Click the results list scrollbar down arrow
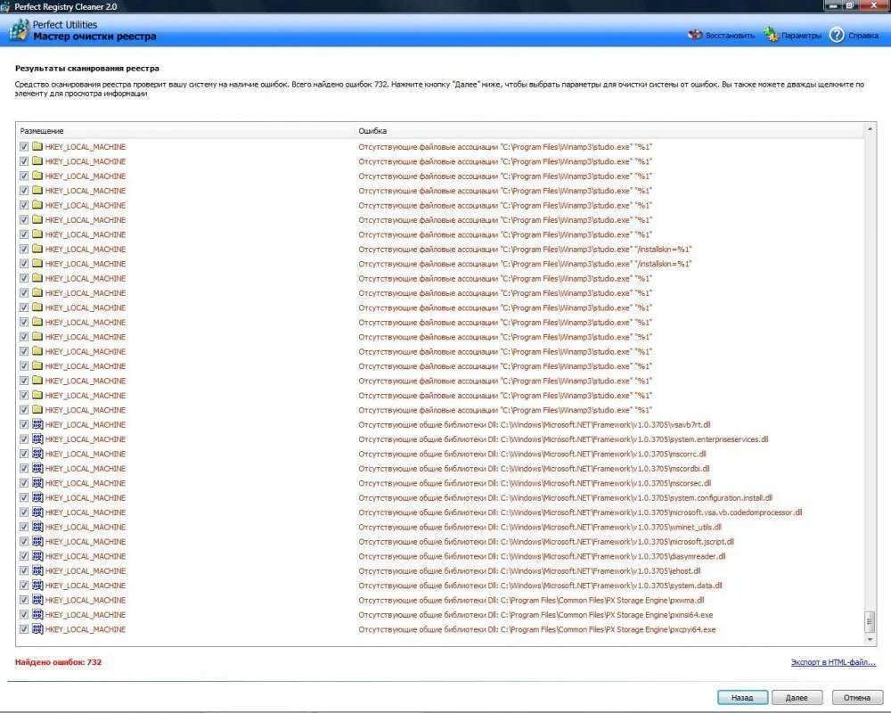The width and height of the screenshot is (891, 713). 870,639
